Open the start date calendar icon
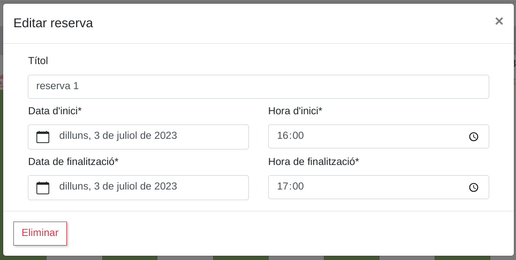516x260 pixels. pyautogui.click(x=43, y=137)
